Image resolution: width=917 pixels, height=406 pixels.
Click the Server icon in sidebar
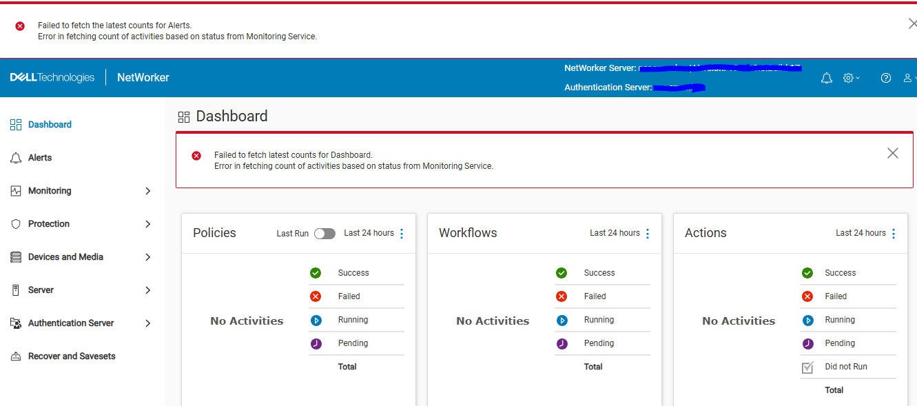[x=16, y=290]
